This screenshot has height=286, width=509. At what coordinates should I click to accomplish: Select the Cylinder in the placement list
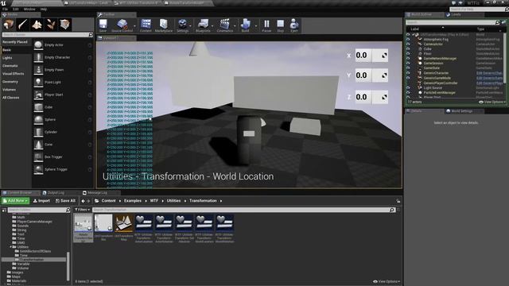(x=63, y=132)
